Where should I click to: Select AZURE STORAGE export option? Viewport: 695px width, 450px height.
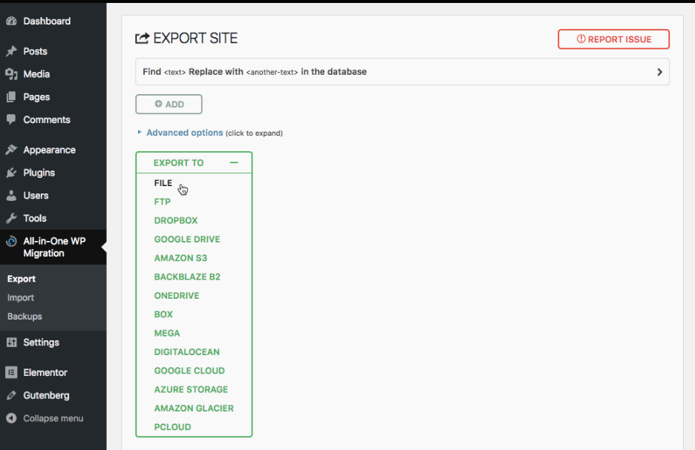click(x=191, y=390)
